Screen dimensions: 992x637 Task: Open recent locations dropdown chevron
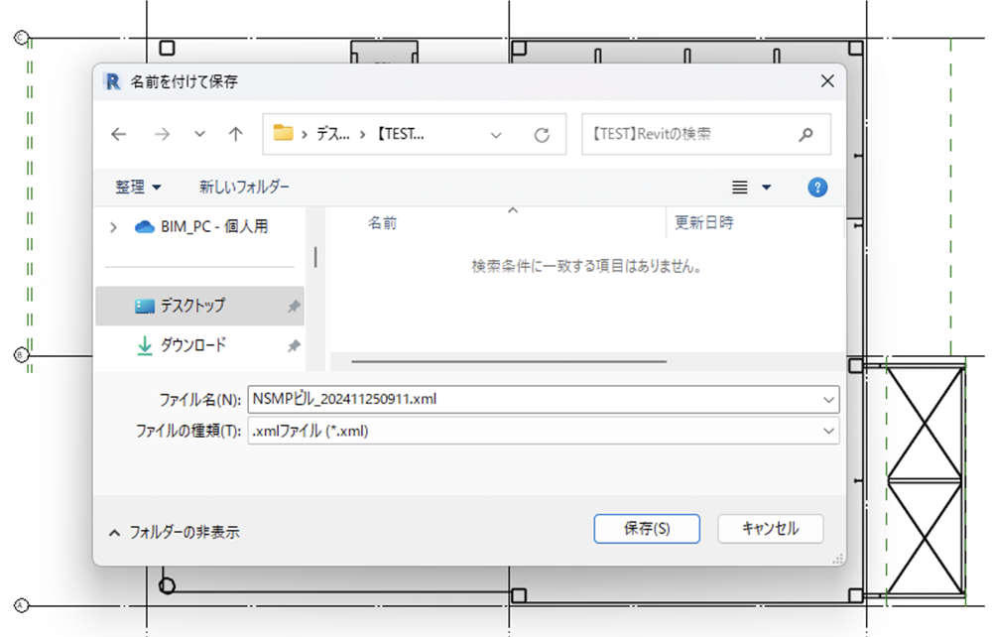(199, 135)
